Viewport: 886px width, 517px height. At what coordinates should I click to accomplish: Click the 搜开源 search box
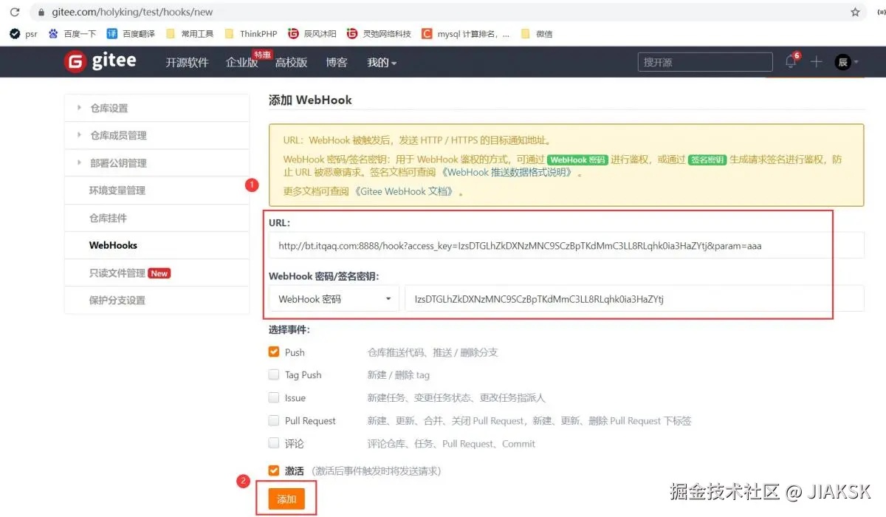(705, 63)
